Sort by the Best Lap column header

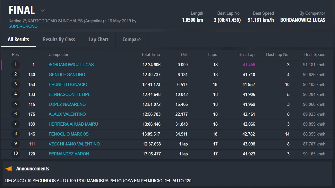(246, 54)
